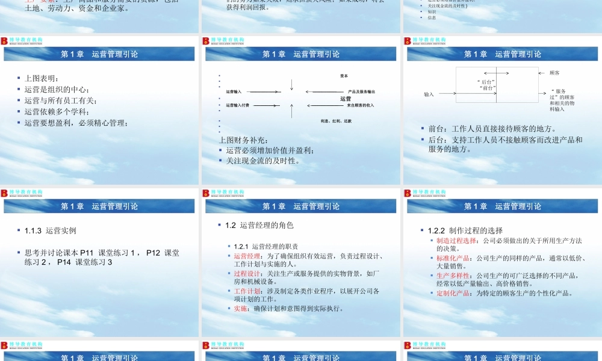Click the text 上图表明:
This screenshot has height=361, width=602.
point(42,78)
